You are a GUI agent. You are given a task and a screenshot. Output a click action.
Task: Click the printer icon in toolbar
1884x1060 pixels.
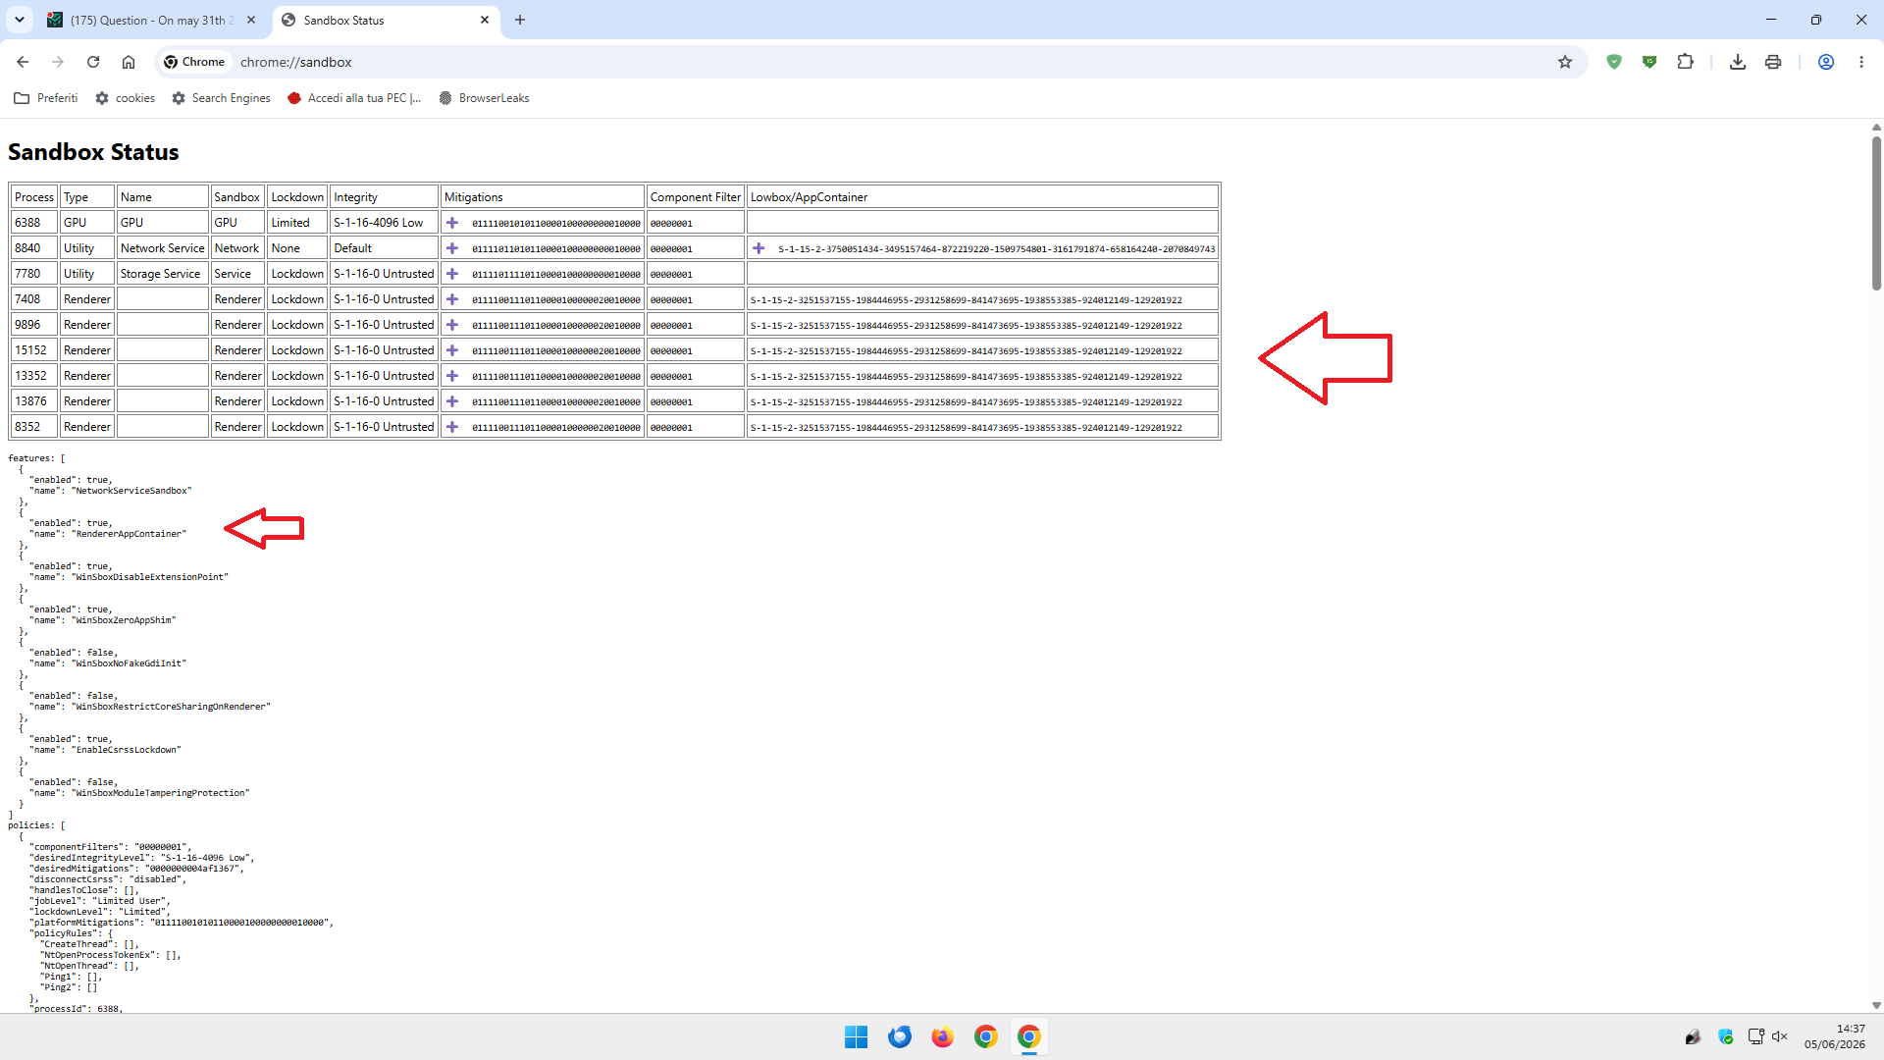pos(1773,62)
